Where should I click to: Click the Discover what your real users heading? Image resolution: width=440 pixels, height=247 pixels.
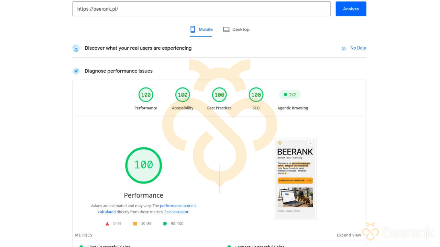click(138, 48)
